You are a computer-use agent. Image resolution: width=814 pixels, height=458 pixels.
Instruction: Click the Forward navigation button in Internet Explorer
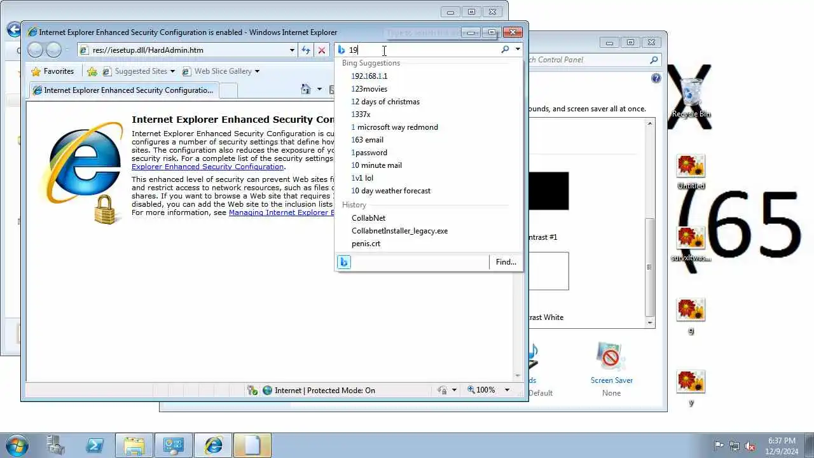54,50
